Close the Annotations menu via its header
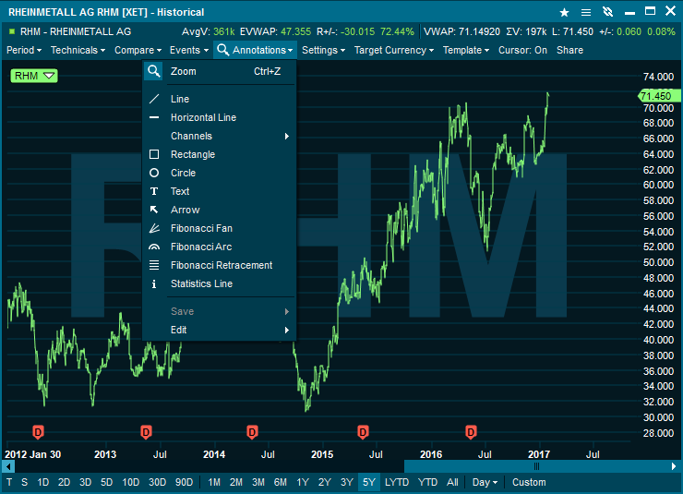This screenshot has width=683, height=494. point(256,50)
